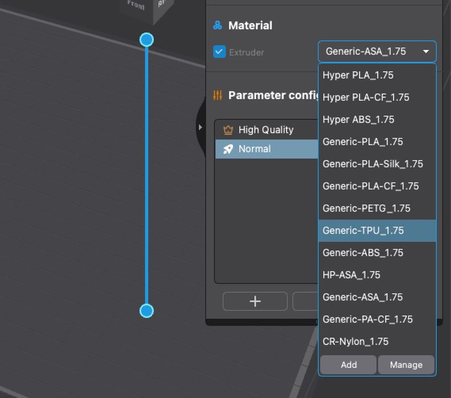Pick Hyper ABS_1.75 filament
This screenshot has width=451, height=398.
click(x=358, y=119)
